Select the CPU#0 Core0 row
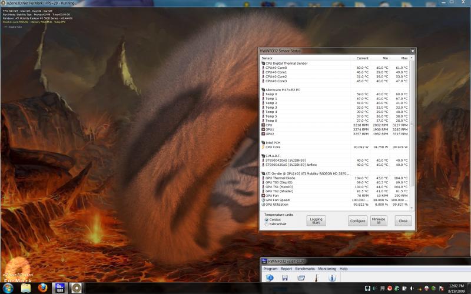 coord(334,68)
